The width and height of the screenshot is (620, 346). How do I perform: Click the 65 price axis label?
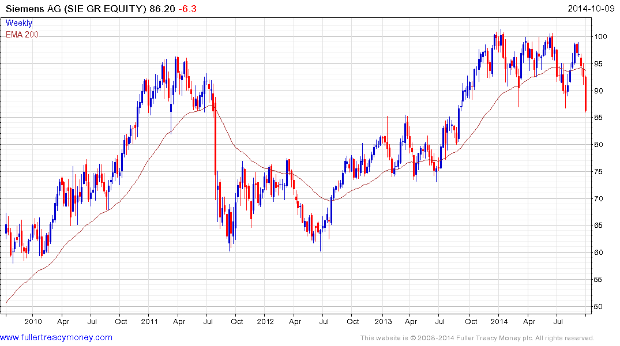click(599, 225)
